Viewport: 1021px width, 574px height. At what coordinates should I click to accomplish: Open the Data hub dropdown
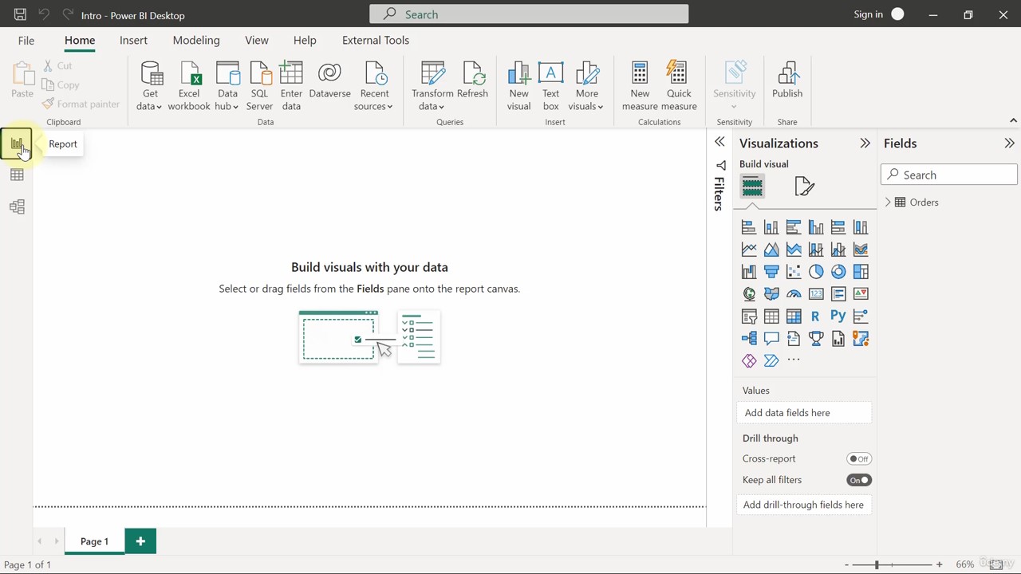coord(227,86)
